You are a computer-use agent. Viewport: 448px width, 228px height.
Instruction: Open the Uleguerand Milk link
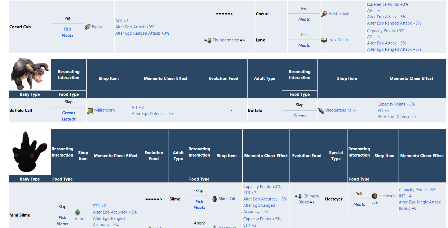[340, 110]
